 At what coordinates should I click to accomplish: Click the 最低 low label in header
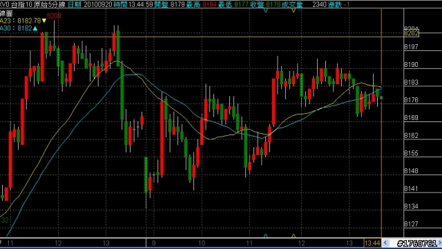click(x=225, y=5)
